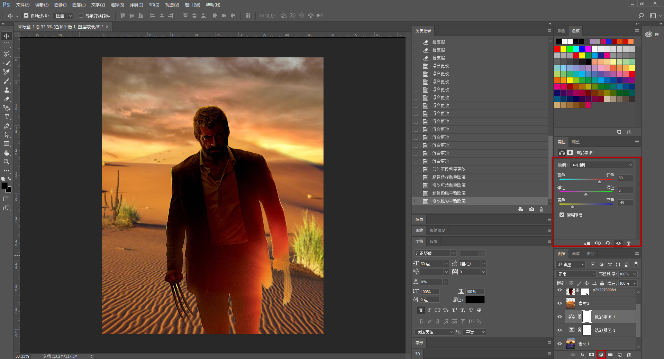Click Cyan-Red value field showing 50
This screenshot has width=664, height=359.
point(625,178)
